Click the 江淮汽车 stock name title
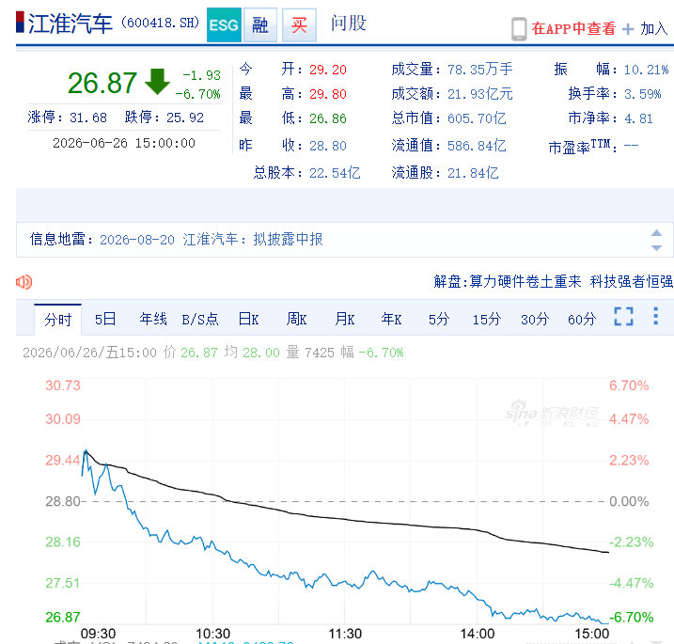The width and height of the screenshot is (674, 644). click(x=71, y=24)
